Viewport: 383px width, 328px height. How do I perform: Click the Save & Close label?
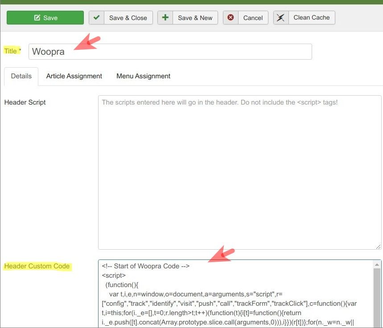(128, 18)
